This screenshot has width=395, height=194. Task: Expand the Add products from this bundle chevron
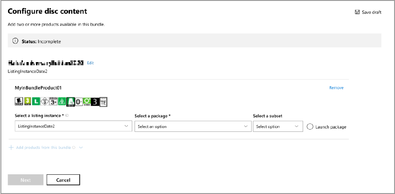[81, 147]
